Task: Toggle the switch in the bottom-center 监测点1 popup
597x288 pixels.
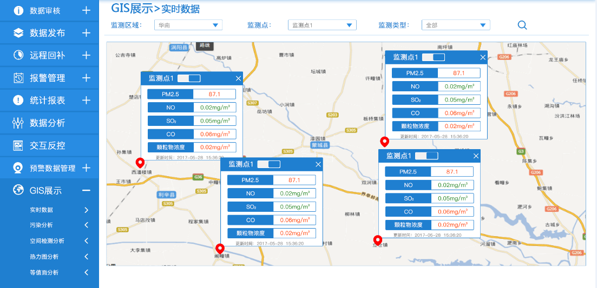Action: pos(268,164)
